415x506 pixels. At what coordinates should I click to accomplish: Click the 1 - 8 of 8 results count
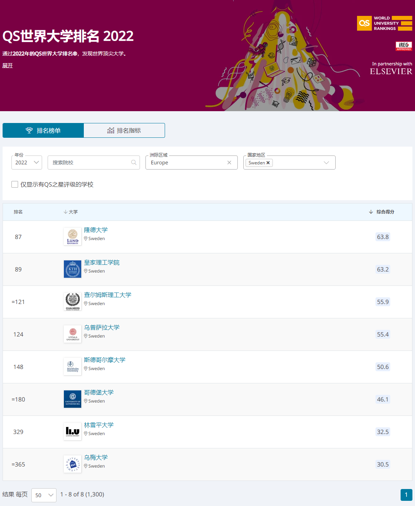82,495
